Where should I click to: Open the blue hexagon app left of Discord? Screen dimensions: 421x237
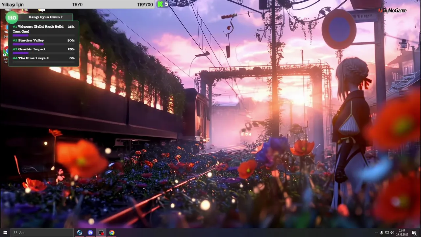click(x=80, y=233)
